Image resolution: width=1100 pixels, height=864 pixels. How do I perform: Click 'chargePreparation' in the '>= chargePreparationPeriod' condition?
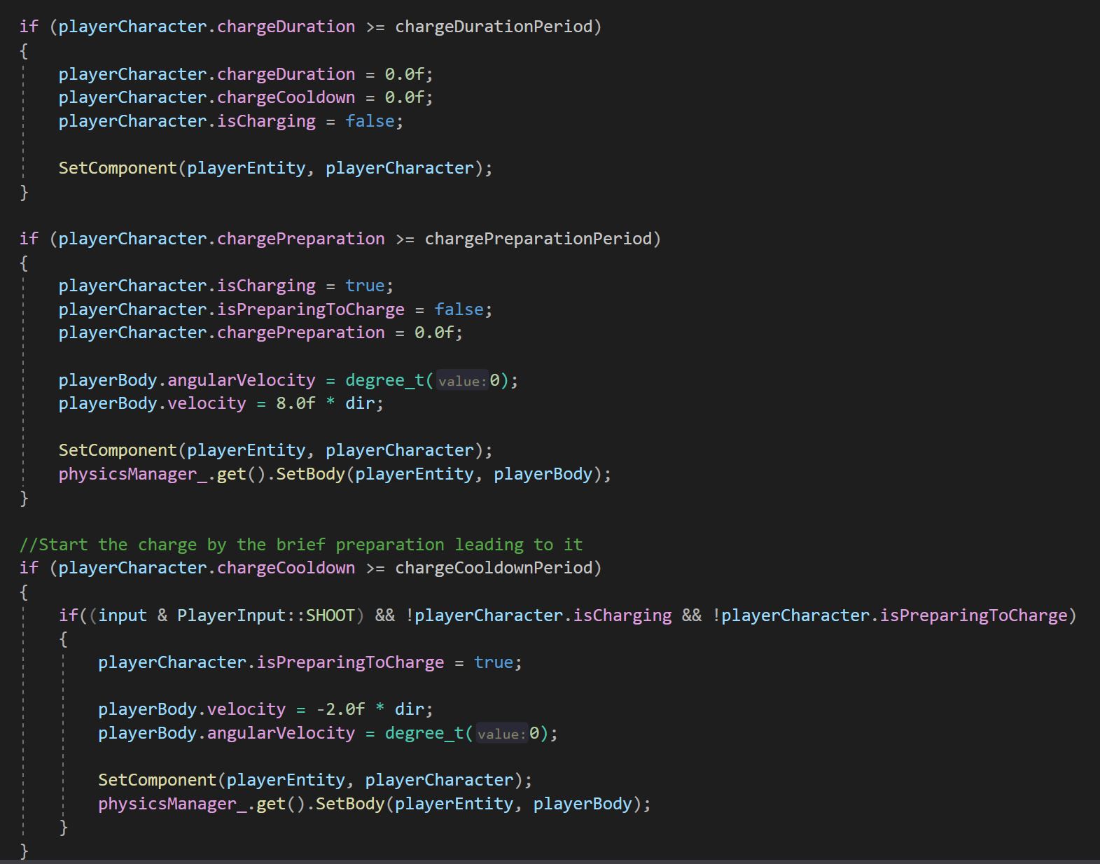click(300, 239)
